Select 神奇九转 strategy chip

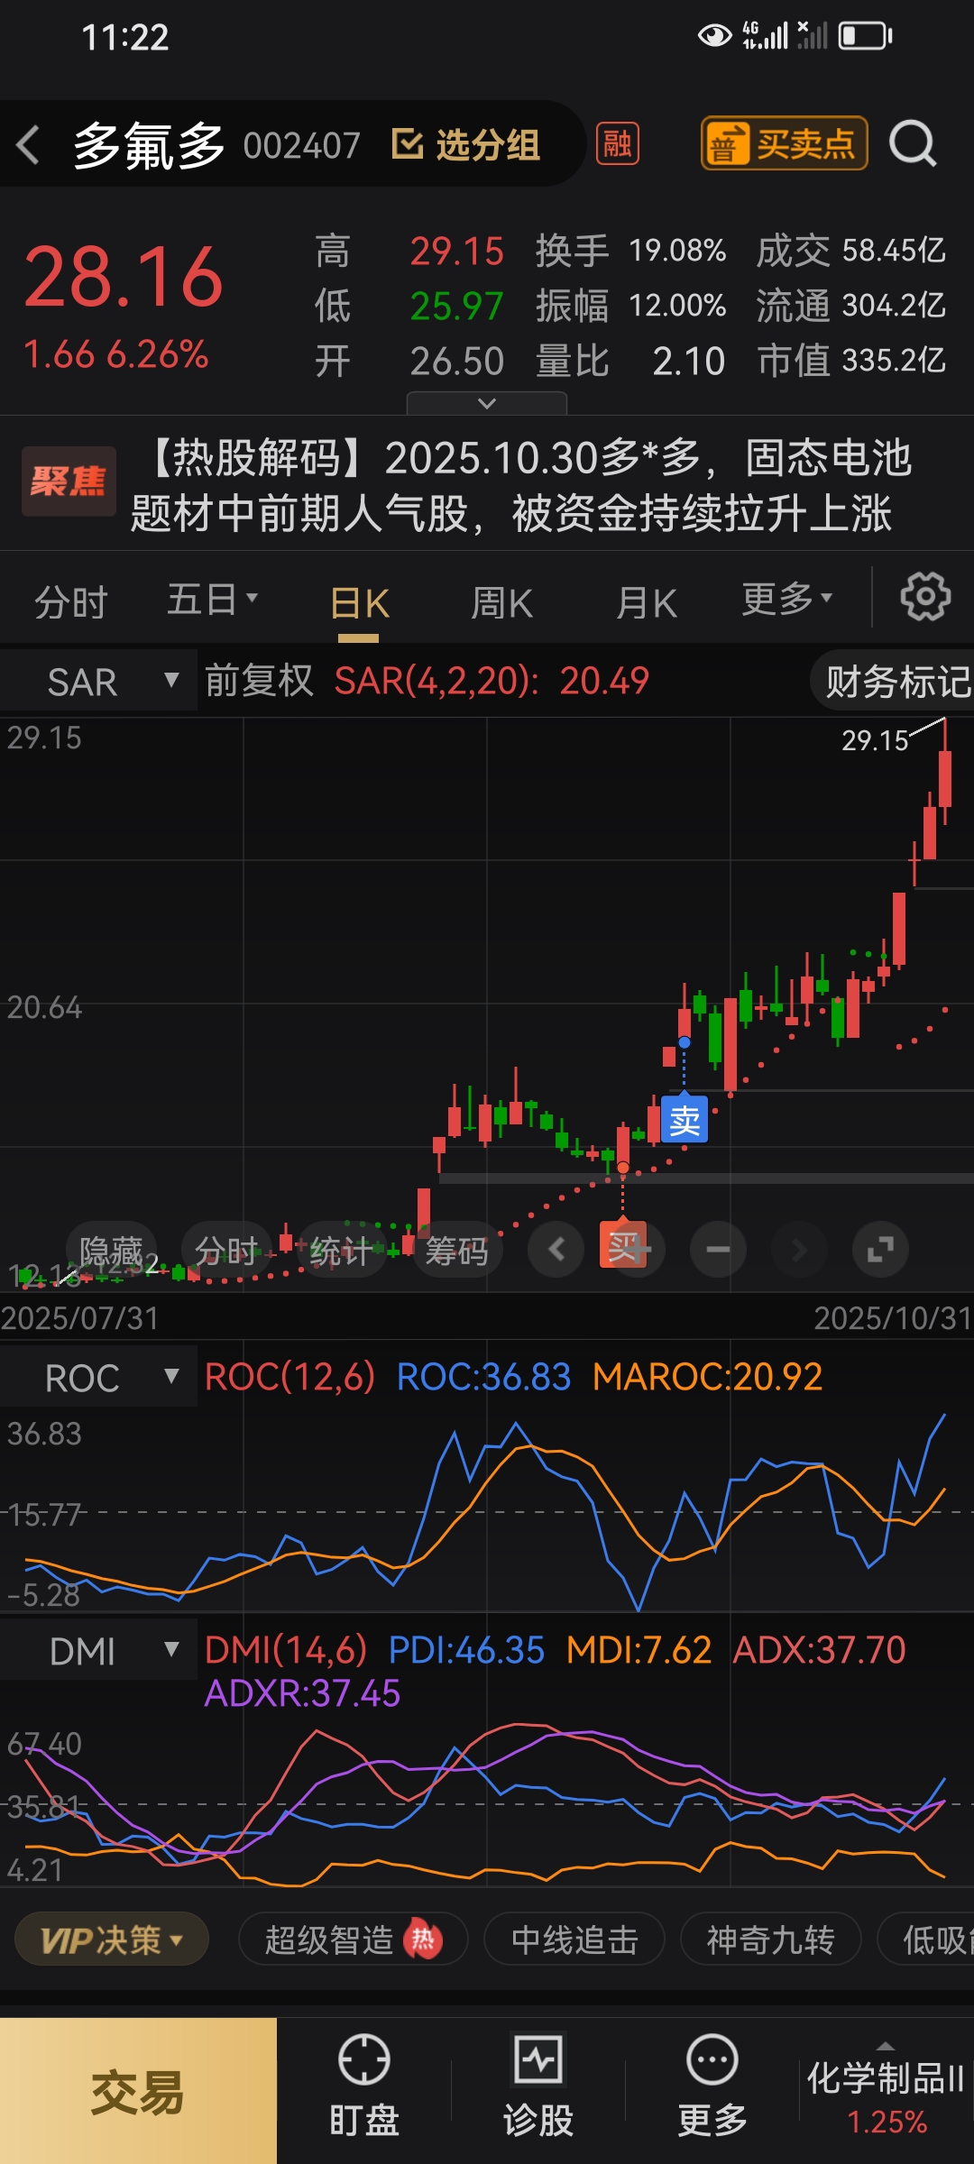pos(771,1939)
